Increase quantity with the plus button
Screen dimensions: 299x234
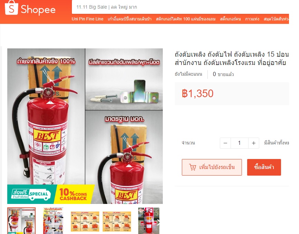coord(254,143)
